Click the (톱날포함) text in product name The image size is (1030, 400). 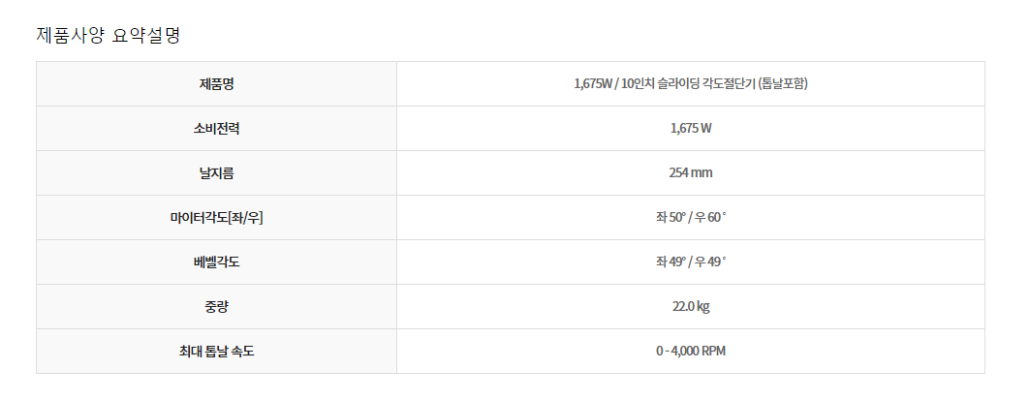point(782,84)
